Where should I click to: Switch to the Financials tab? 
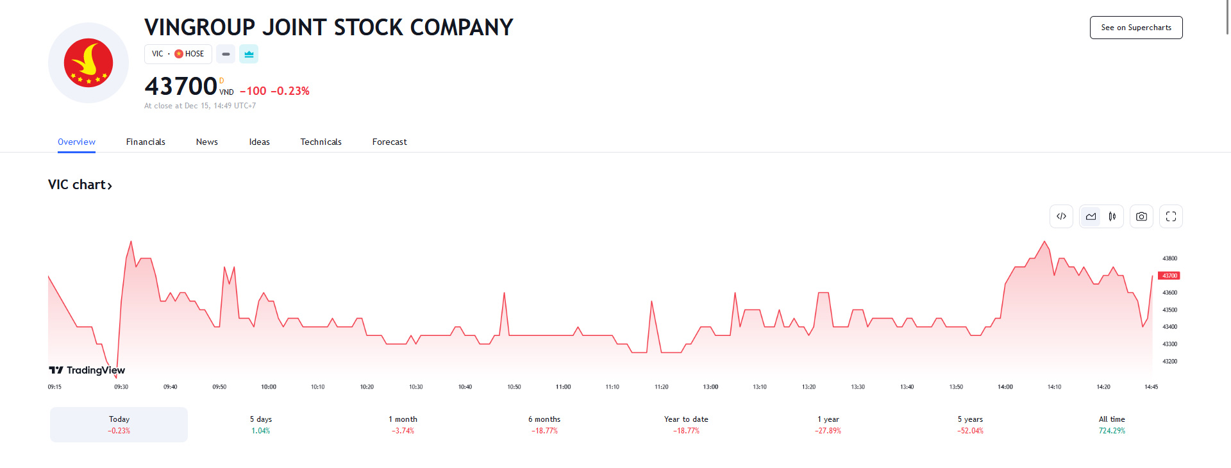pos(146,142)
